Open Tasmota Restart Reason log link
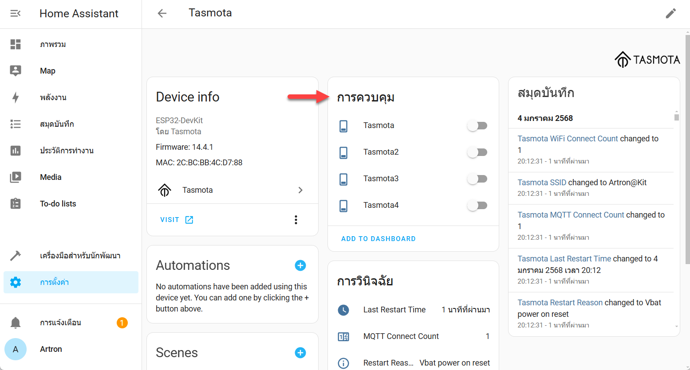The width and height of the screenshot is (690, 370). click(560, 303)
